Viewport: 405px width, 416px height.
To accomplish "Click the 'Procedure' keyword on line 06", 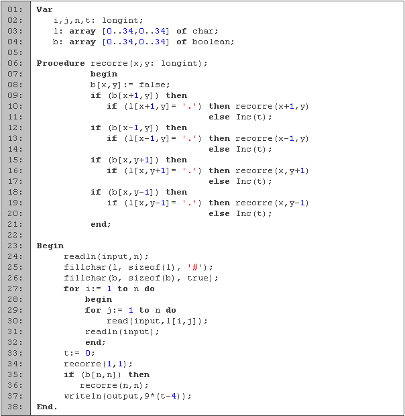I will [x=61, y=63].
